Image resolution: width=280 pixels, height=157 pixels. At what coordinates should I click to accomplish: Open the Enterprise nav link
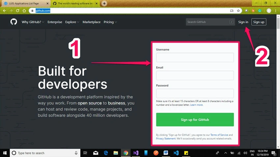(x=55, y=22)
